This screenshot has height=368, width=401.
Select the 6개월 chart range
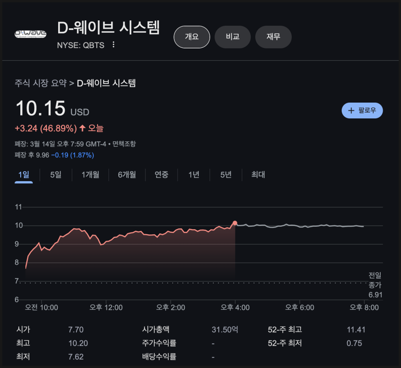127,175
